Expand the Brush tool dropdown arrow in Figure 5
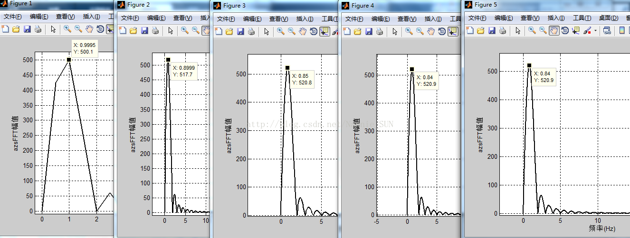The width and height of the screenshot is (630, 238). [x=595, y=31]
